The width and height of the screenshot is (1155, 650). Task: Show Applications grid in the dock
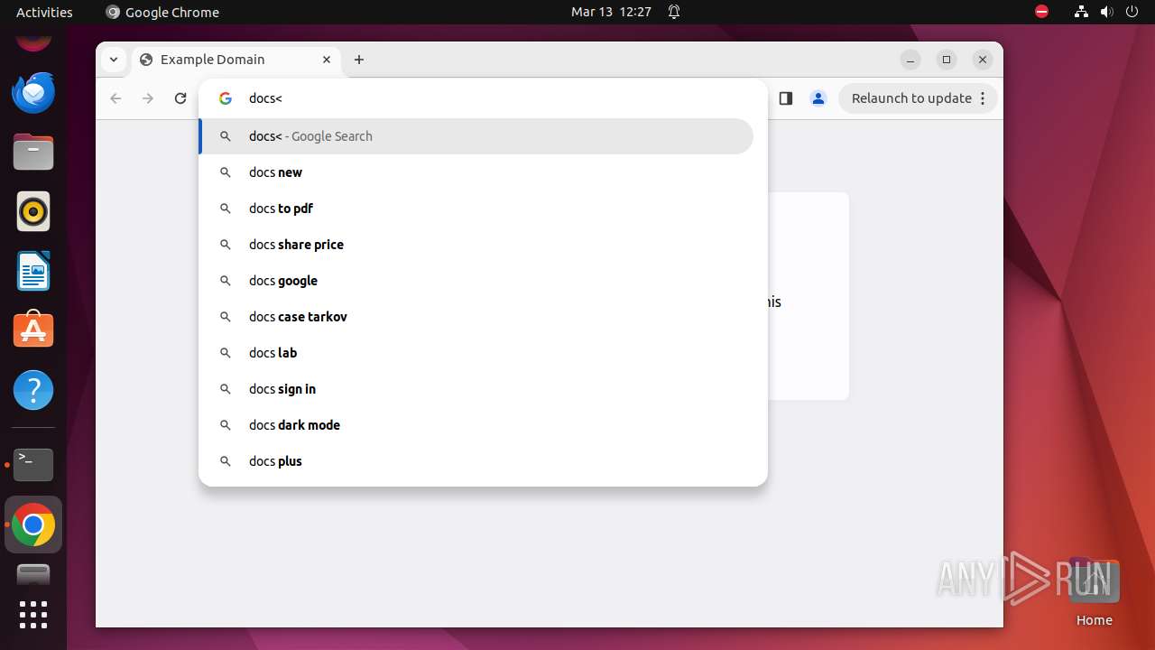pyautogui.click(x=33, y=615)
